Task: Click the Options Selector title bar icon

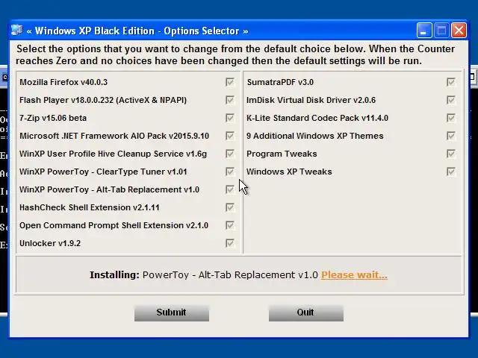Action: pyautogui.click(x=17, y=31)
